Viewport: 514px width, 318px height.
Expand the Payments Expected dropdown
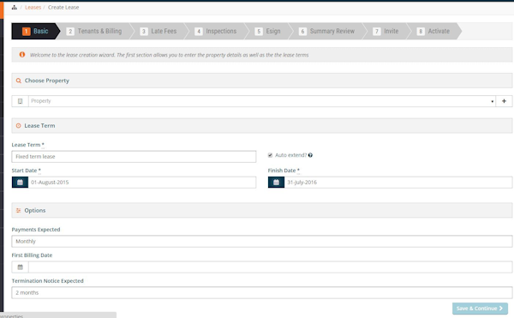[x=262, y=242]
